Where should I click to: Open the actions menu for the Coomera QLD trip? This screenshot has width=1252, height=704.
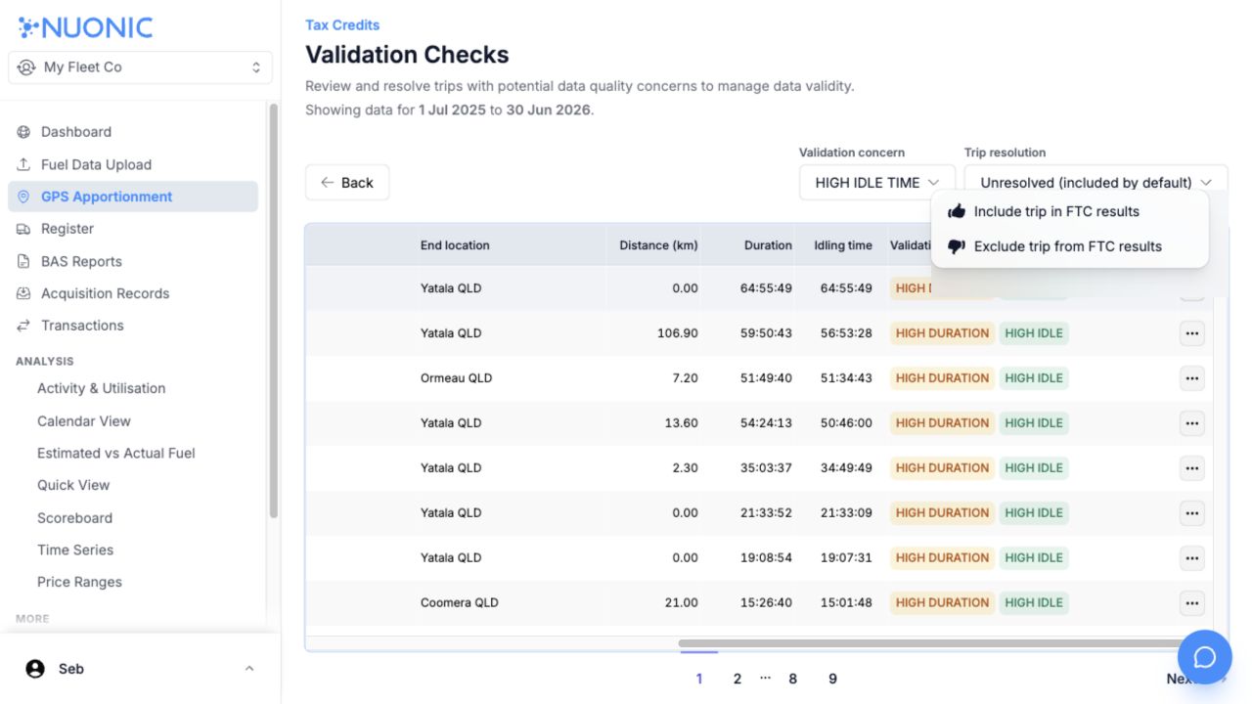click(1191, 603)
